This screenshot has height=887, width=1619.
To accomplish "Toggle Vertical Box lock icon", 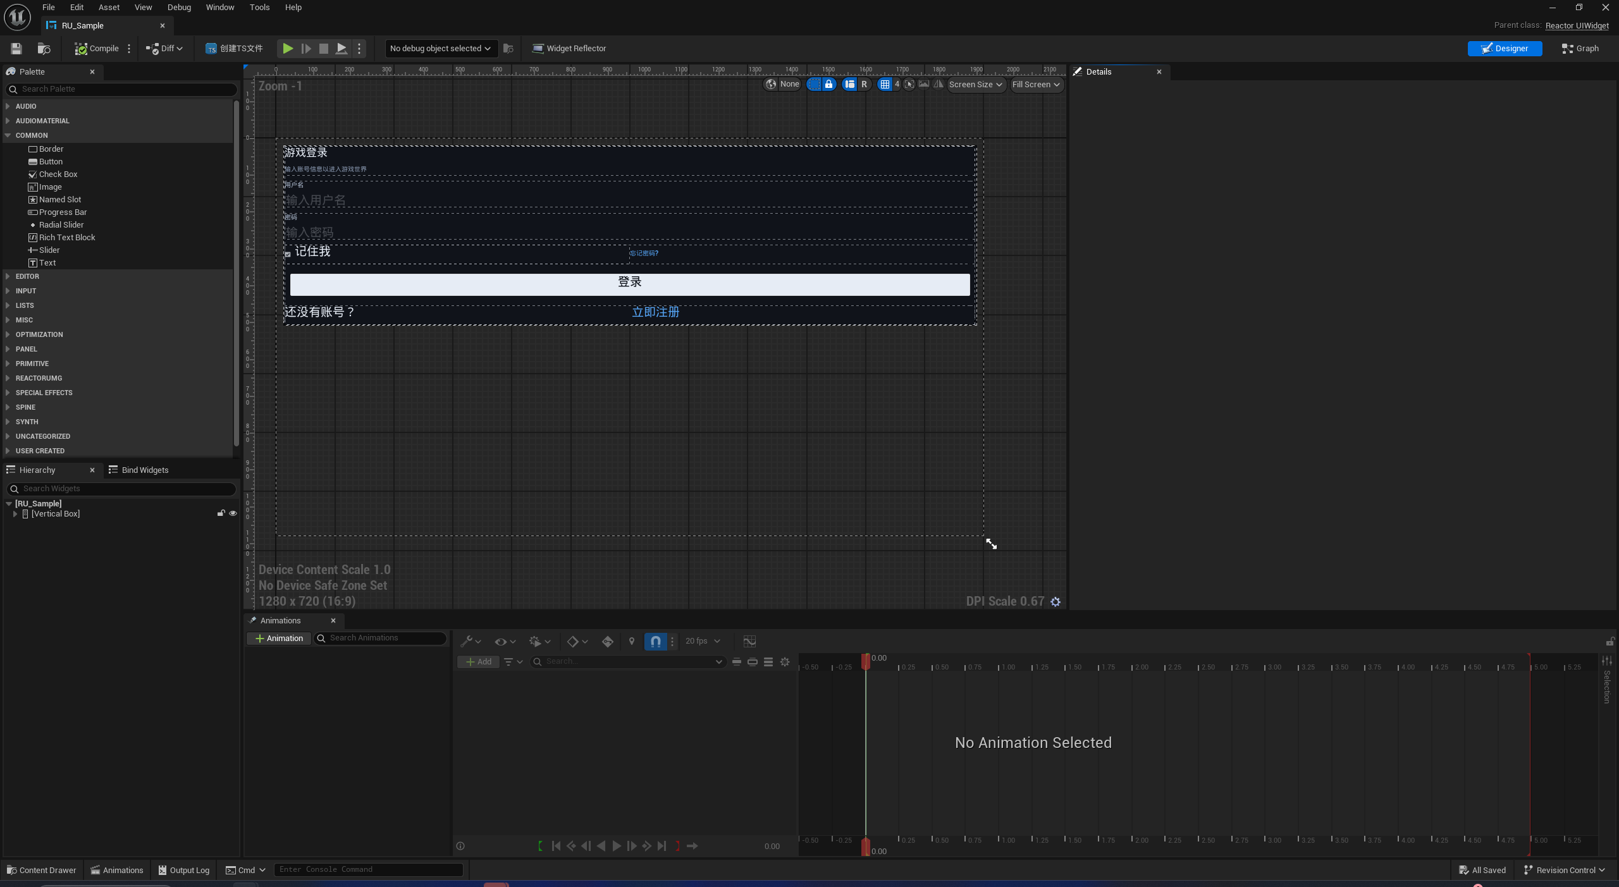I will pos(221,513).
